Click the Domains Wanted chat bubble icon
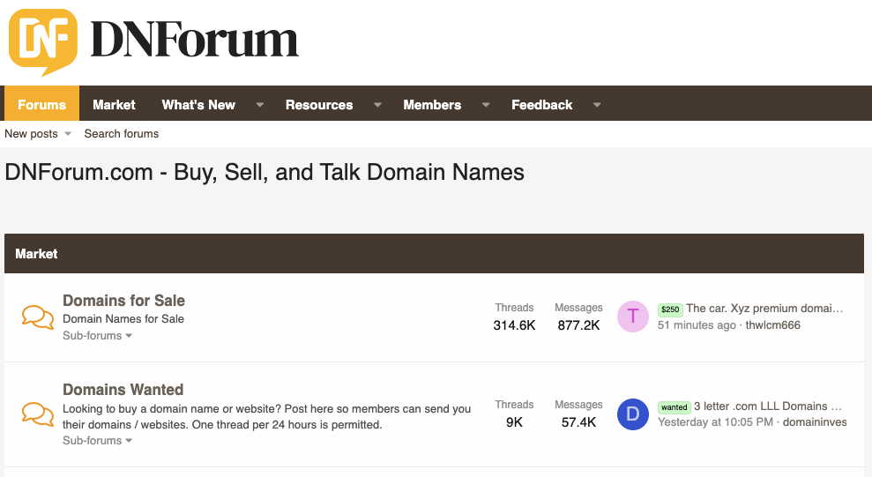Viewport: 872px width, 477px height. point(38,414)
